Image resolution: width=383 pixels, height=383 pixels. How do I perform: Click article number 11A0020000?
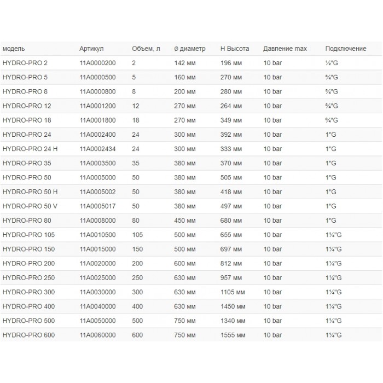coord(98,264)
